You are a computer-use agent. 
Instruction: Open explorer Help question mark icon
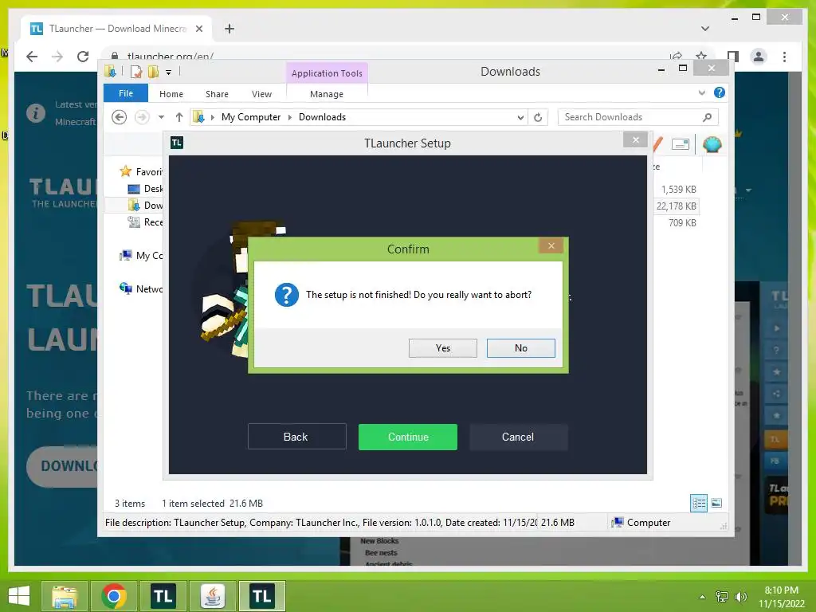pos(720,92)
